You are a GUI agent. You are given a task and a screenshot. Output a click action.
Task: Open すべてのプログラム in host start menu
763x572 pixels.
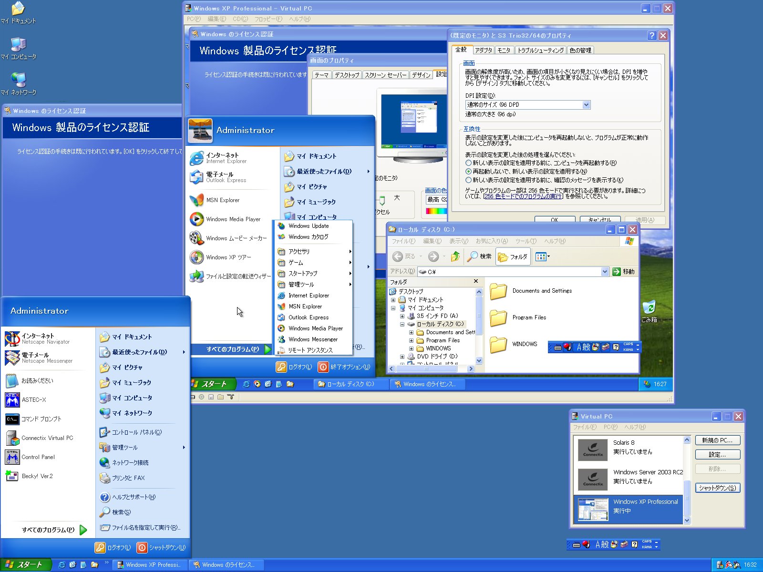(54, 530)
